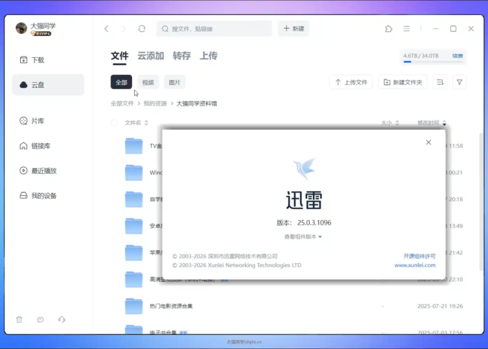Open the 开源组件许可 link
Image resolution: width=488 pixels, height=349 pixels.
point(420,256)
